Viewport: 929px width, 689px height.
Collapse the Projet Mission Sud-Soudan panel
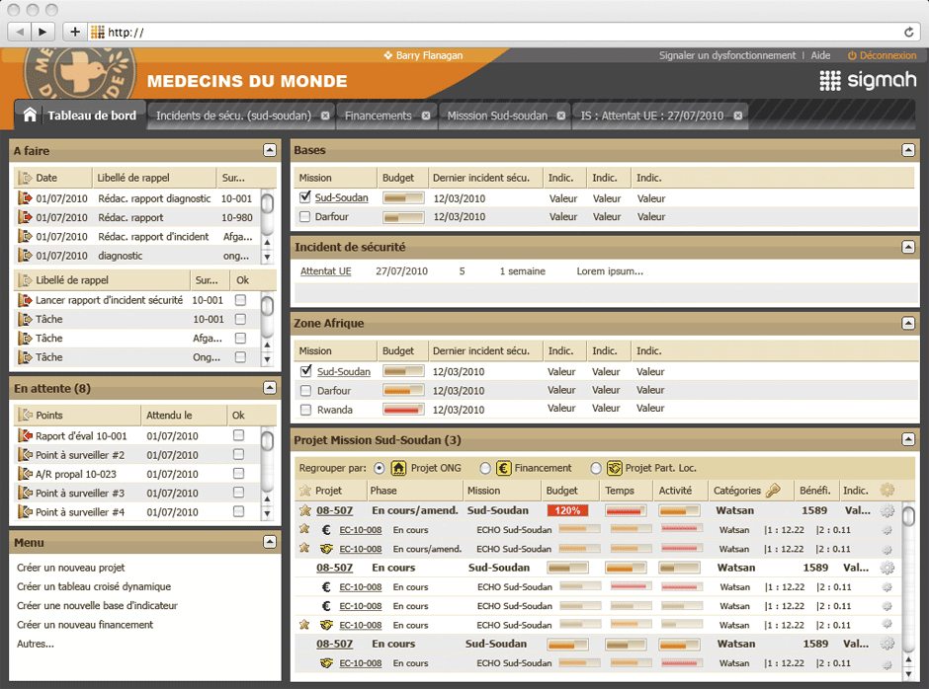click(x=908, y=439)
